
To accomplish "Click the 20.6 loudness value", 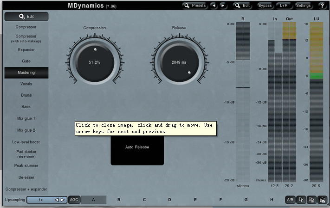I will (316, 186).
